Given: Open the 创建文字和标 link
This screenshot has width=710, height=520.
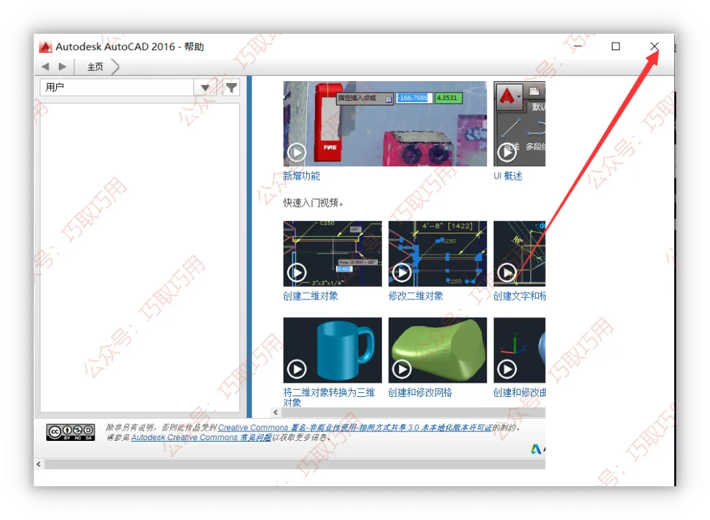Looking at the screenshot, I should point(519,296).
